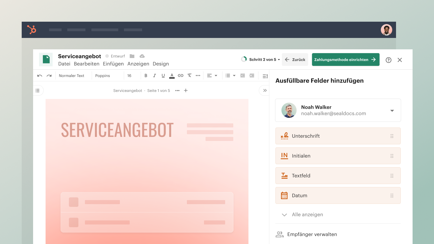Click the redo arrow icon
The image size is (434, 244).
pos(49,76)
